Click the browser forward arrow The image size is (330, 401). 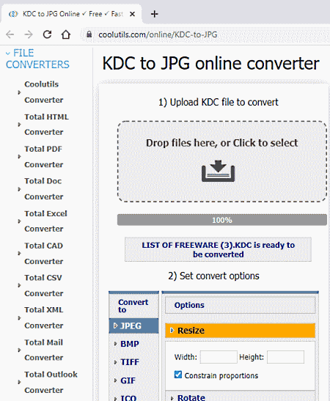click(x=29, y=34)
